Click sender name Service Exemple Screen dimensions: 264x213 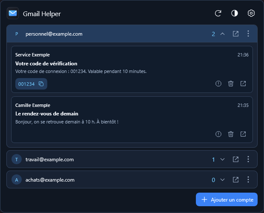point(32,55)
